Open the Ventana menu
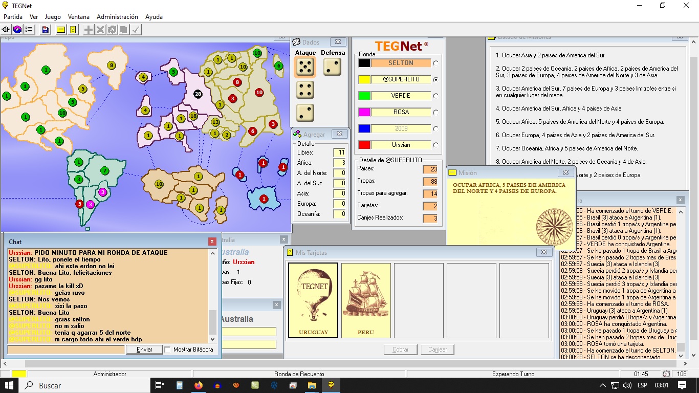 pos(78,17)
